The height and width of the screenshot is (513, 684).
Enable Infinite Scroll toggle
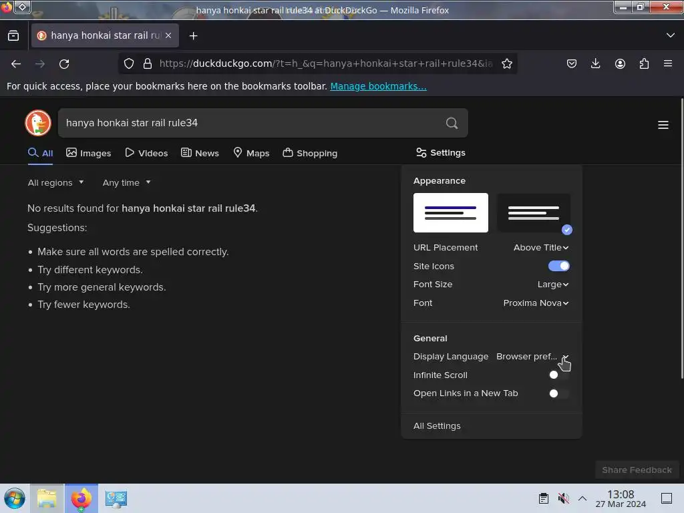pos(559,375)
